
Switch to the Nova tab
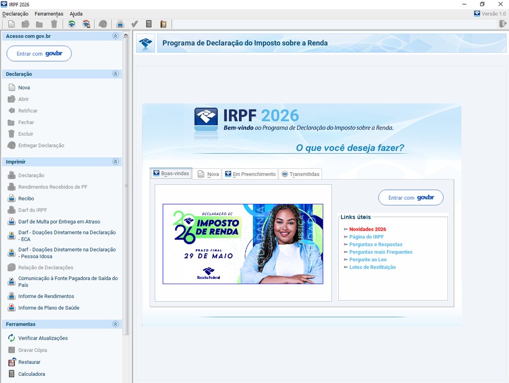point(208,174)
